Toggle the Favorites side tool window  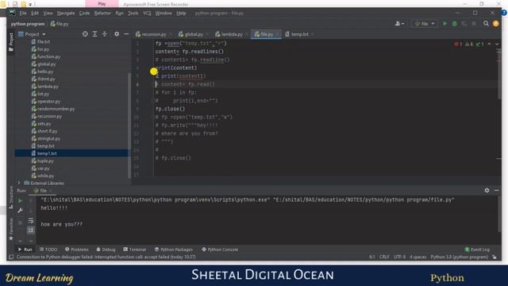click(11, 229)
